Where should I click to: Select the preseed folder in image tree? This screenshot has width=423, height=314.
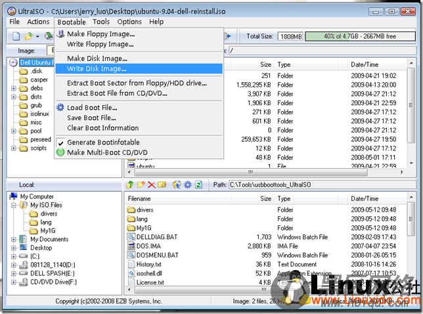41,139
